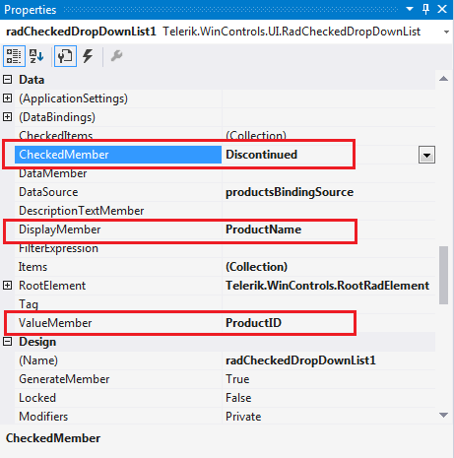
Task: Click the Property Pages wrench icon
Action: click(x=116, y=56)
